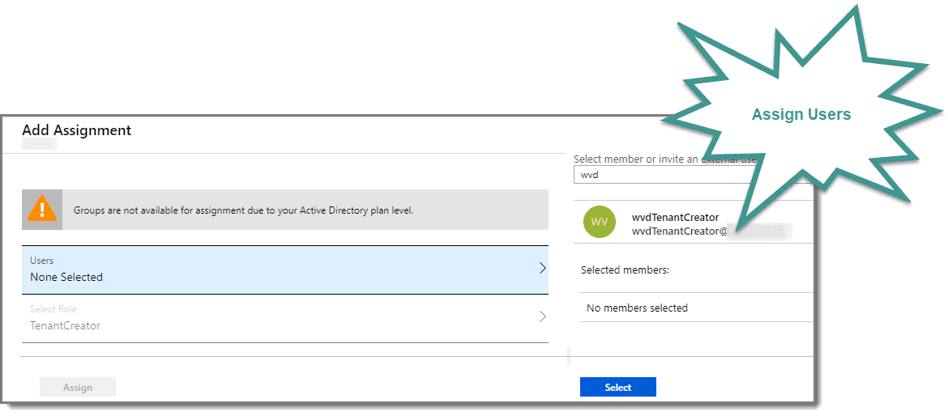Click the orange warning triangle icon

point(41,210)
